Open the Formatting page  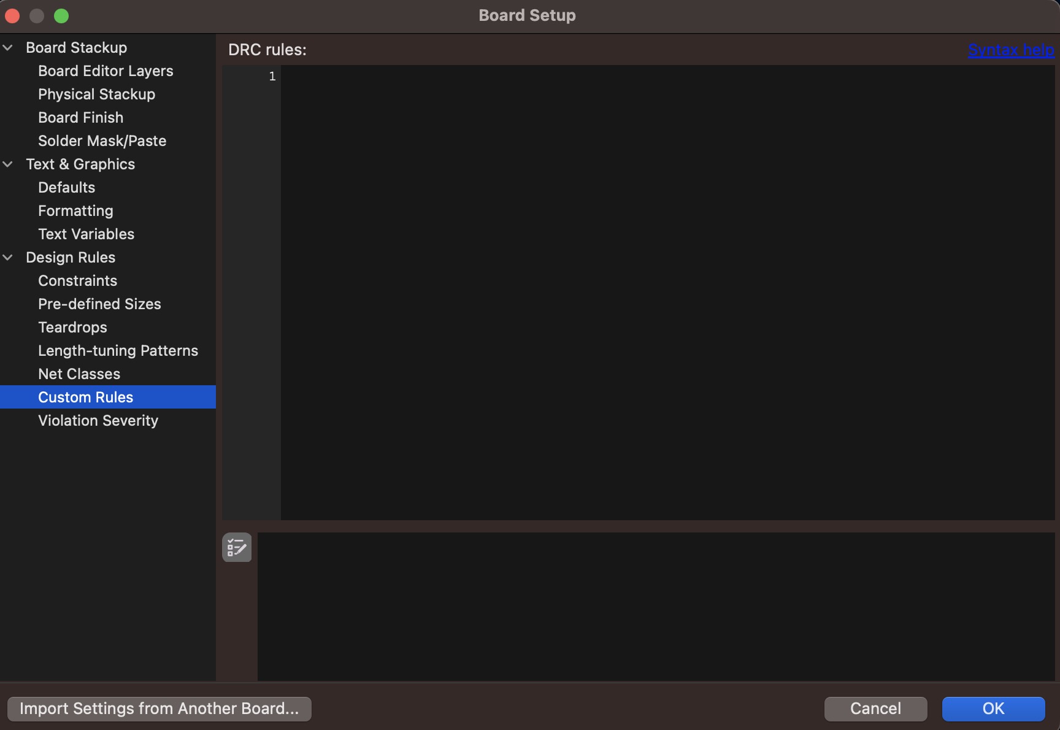pos(75,210)
